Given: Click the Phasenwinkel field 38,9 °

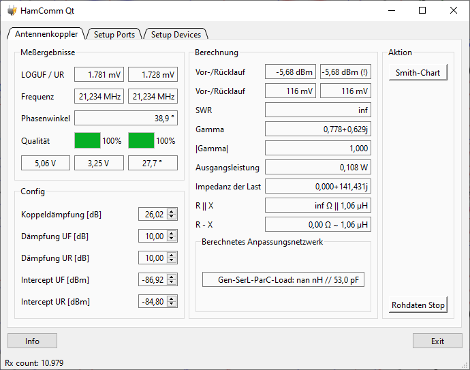Looking at the screenshot, I should coord(126,118).
